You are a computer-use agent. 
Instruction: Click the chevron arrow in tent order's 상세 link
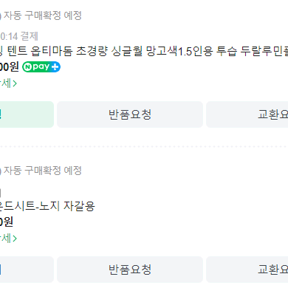click(x=15, y=83)
